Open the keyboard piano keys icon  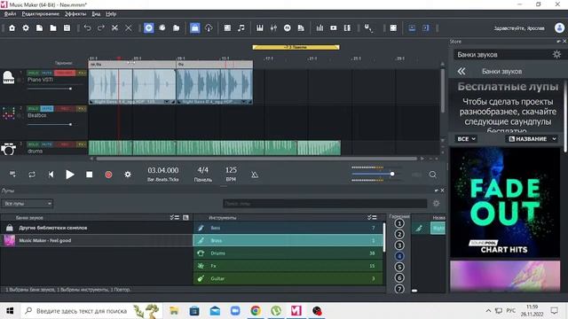click(260, 27)
